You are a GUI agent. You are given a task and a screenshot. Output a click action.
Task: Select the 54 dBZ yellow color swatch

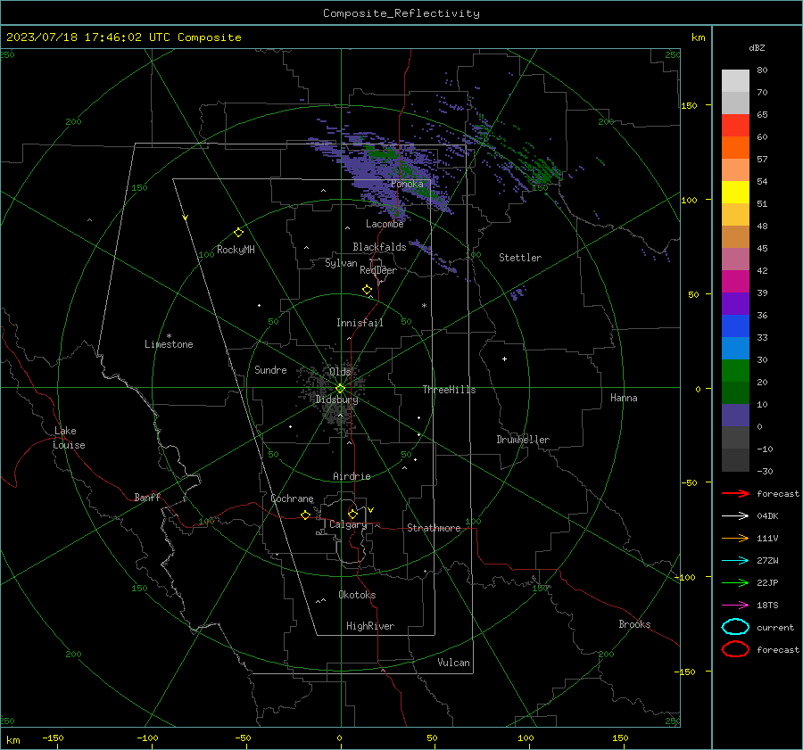[x=735, y=192]
